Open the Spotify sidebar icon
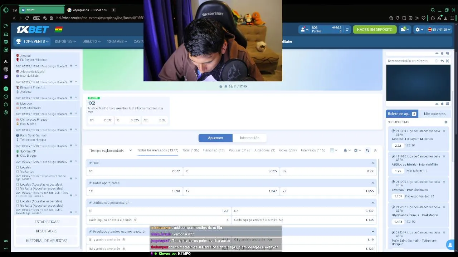The height and width of the screenshot is (257, 458). click(x=6, y=89)
